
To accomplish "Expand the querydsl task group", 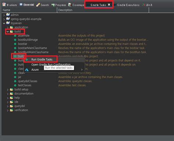I will pyautogui.click(x=8, y=106).
